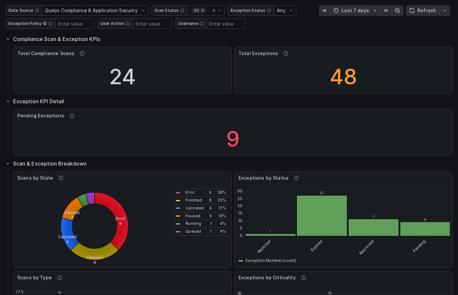Show Pending Exceptions panel info
This screenshot has width=458, height=295.
tap(72, 116)
